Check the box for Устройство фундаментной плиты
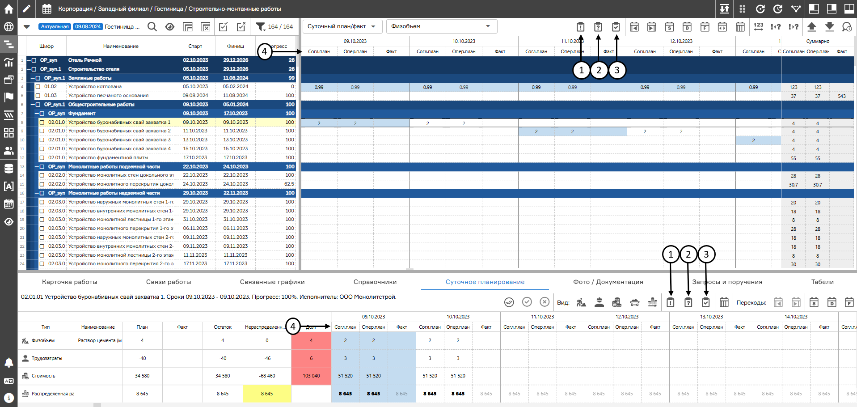The image size is (857, 407). tap(42, 158)
